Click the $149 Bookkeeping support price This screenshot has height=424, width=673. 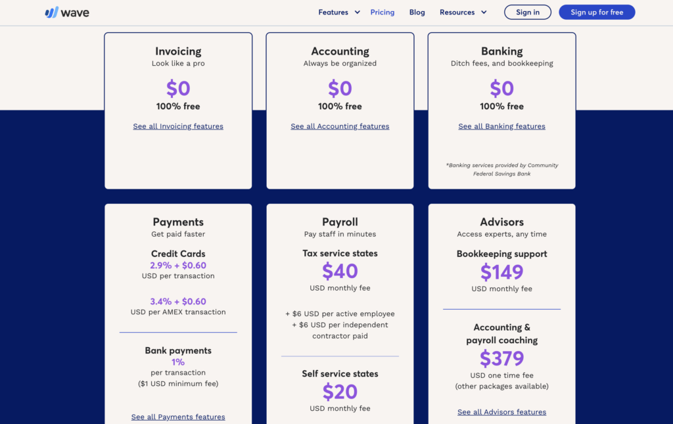coord(501,272)
